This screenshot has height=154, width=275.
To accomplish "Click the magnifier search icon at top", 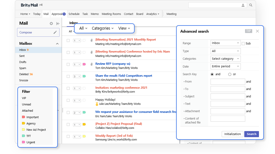I will pyautogui.click(x=251, y=5).
